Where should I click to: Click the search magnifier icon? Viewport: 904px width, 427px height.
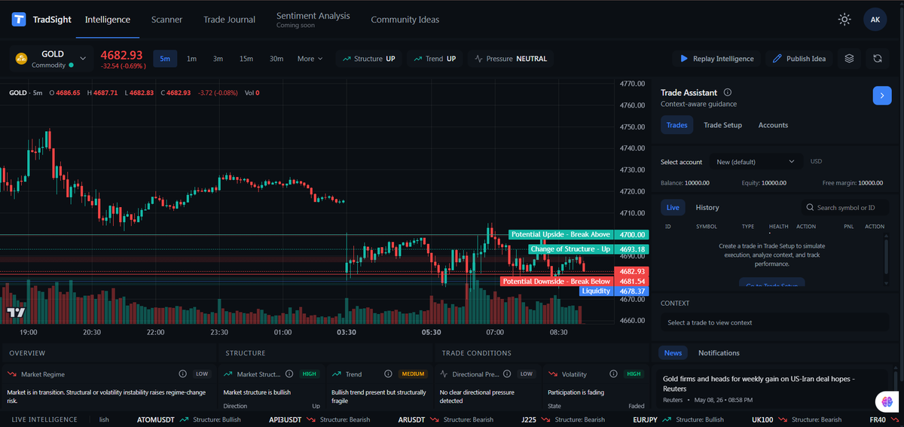(810, 208)
